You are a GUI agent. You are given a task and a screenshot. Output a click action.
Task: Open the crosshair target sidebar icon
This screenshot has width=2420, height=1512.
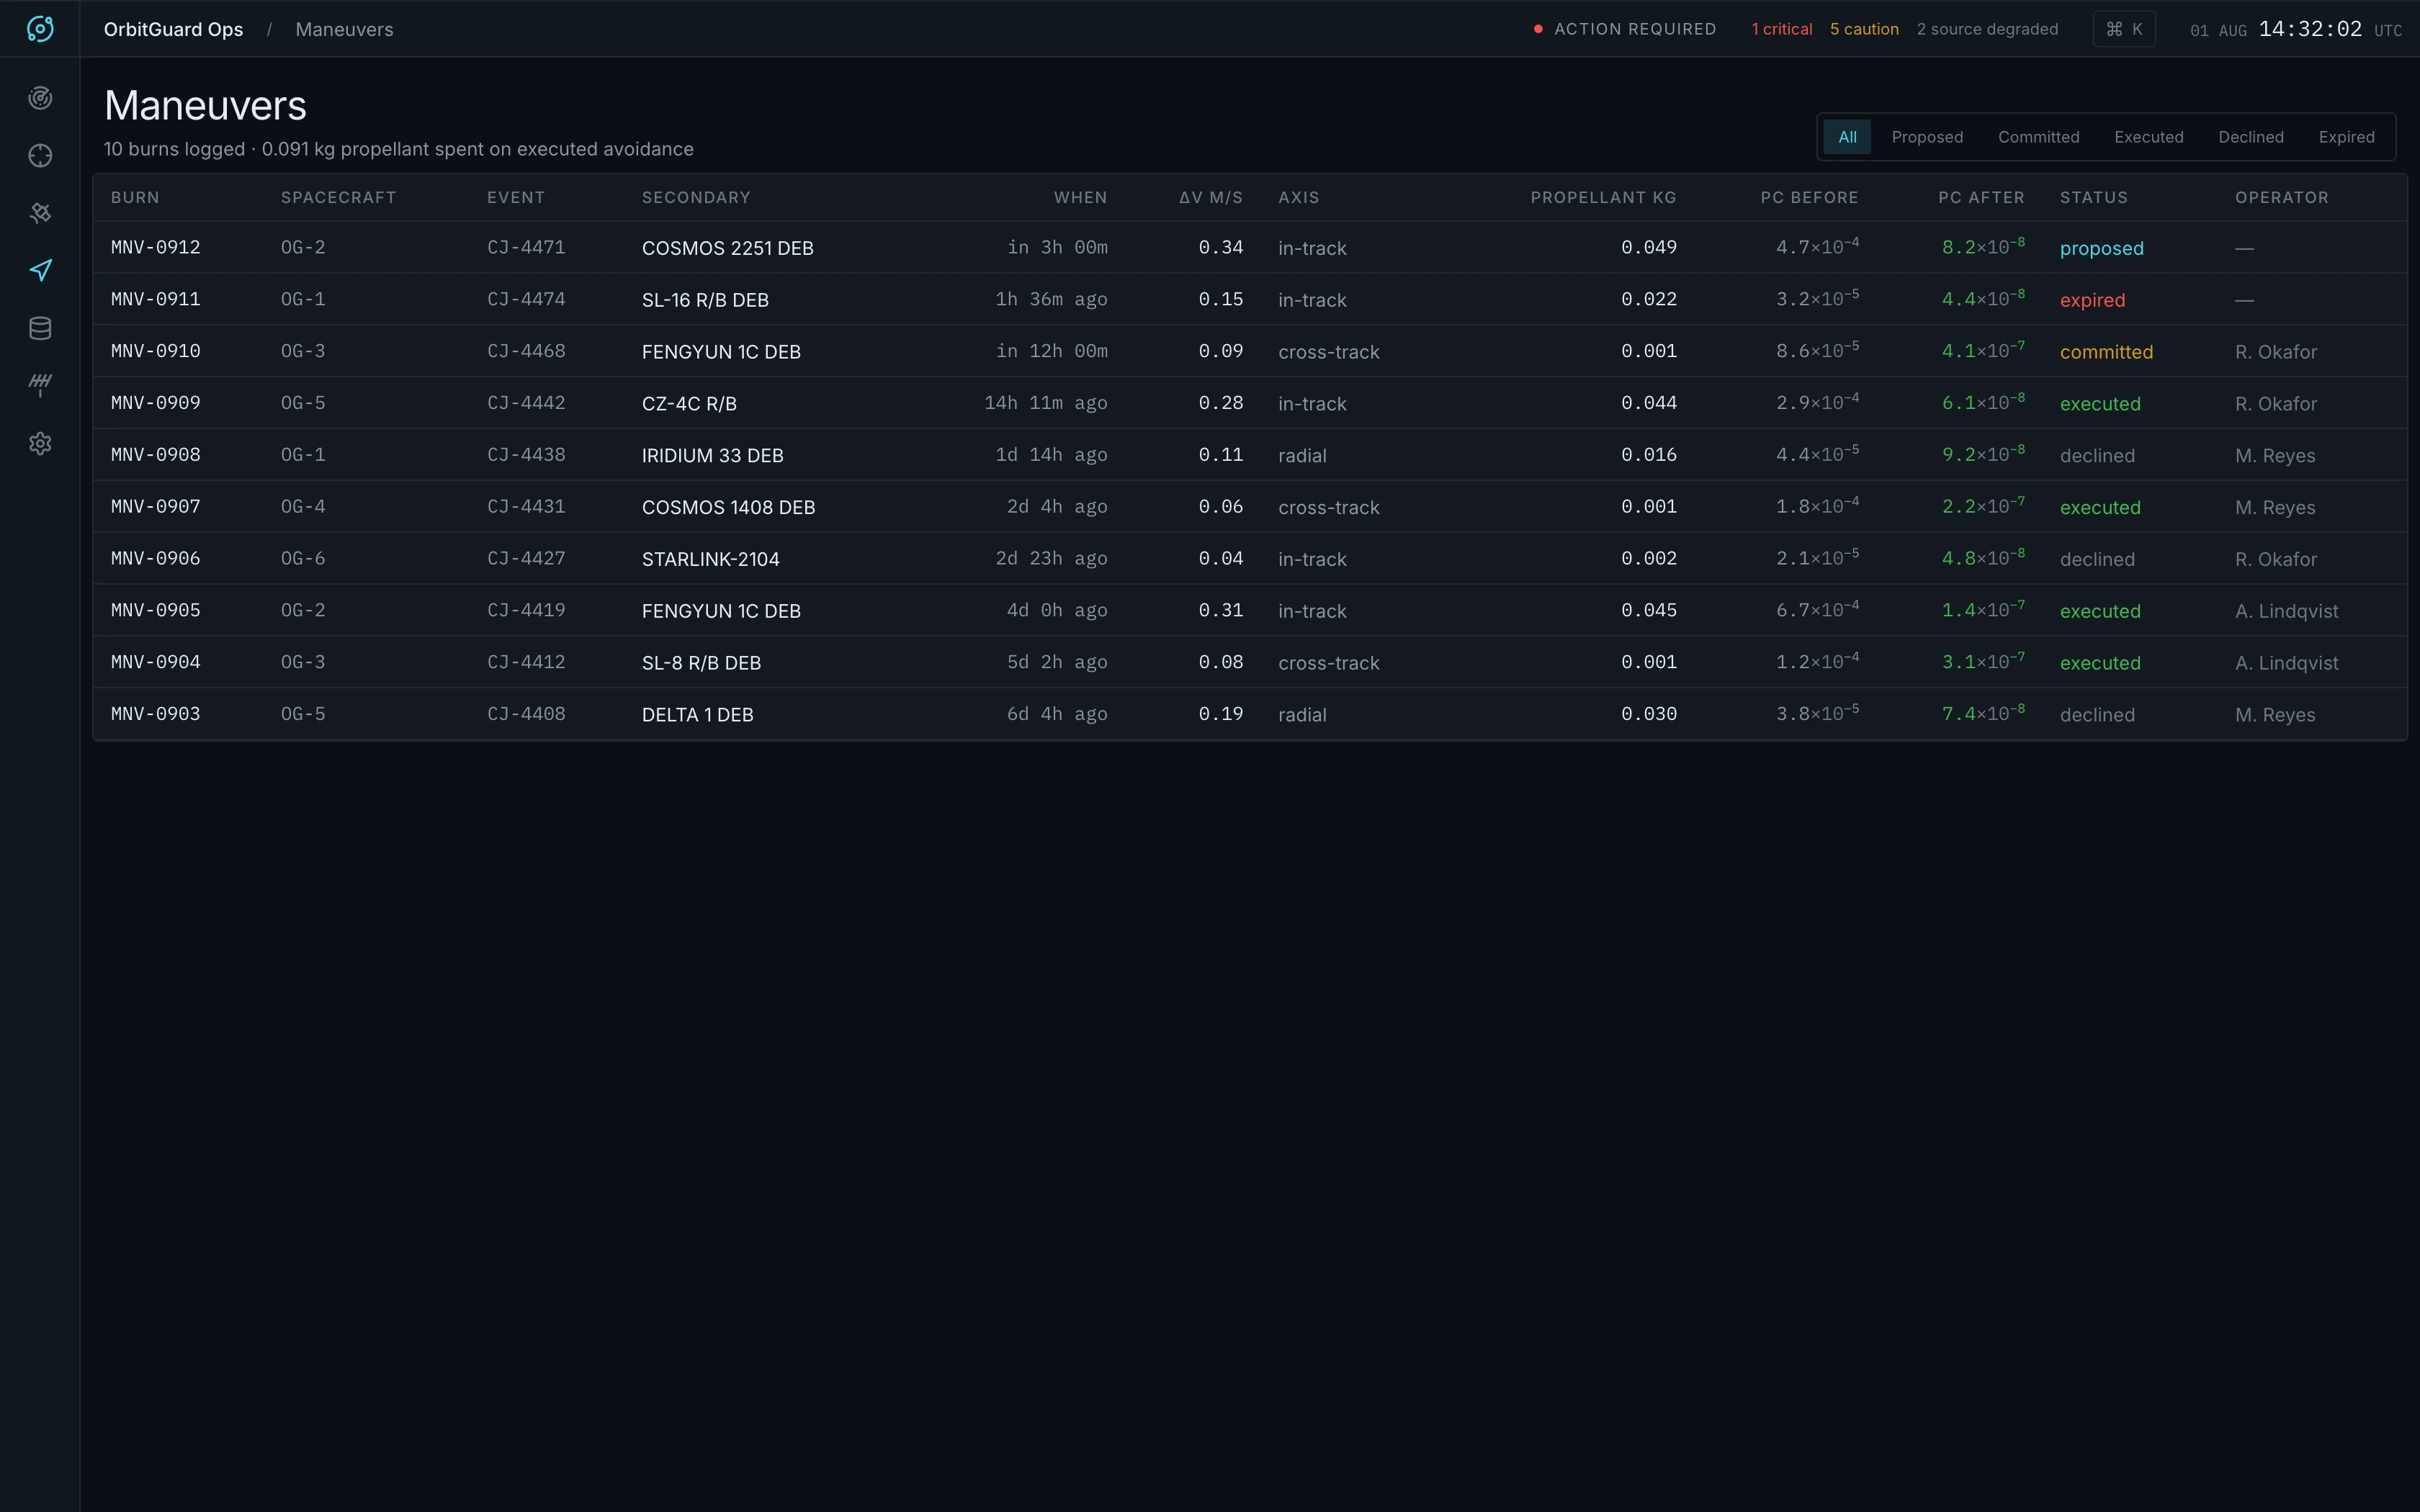[x=40, y=156]
